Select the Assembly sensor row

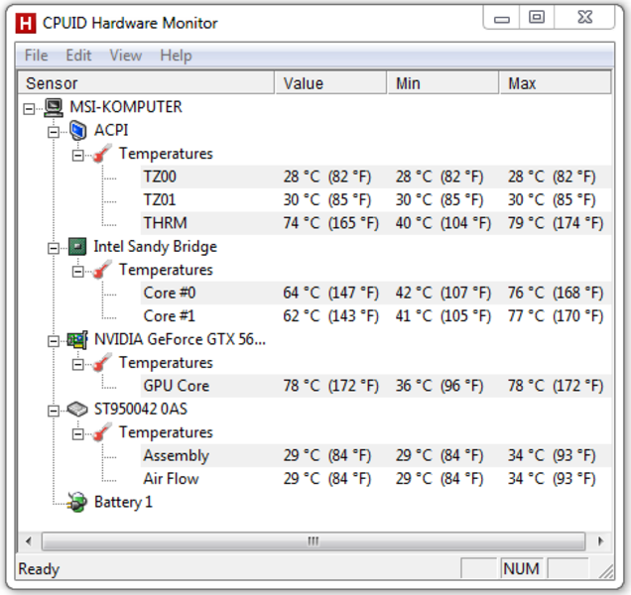click(376, 456)
